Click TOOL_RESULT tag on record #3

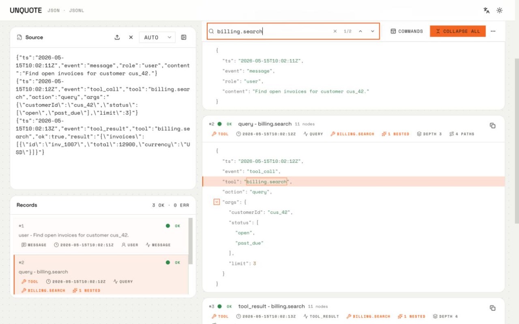pos(321,317)
